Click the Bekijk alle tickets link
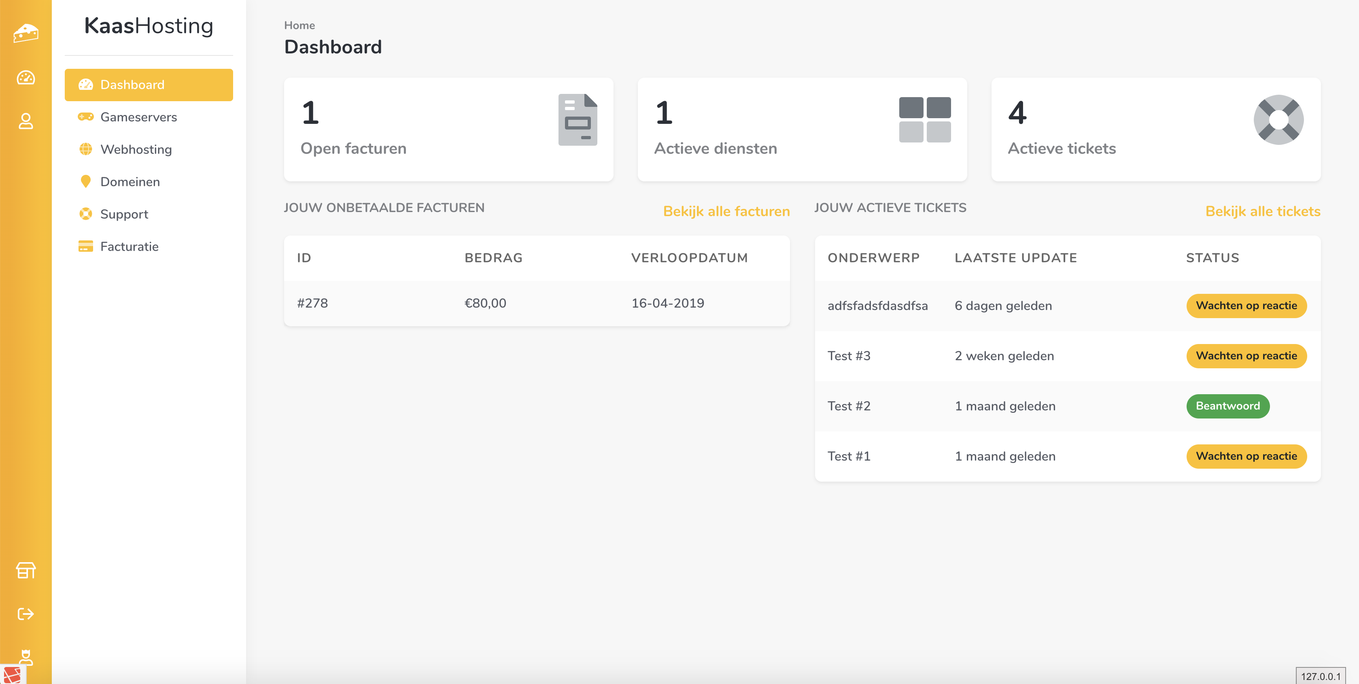The image size is (1359, 684). (x=1262, y=212)
